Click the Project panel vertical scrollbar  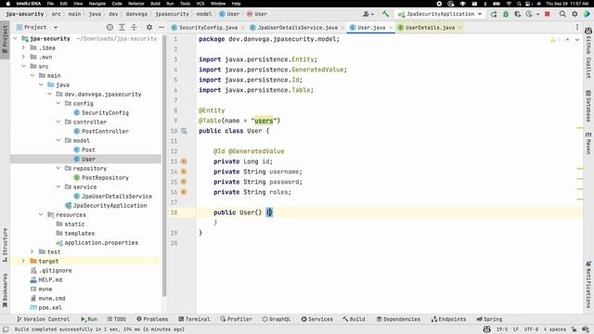164,165
